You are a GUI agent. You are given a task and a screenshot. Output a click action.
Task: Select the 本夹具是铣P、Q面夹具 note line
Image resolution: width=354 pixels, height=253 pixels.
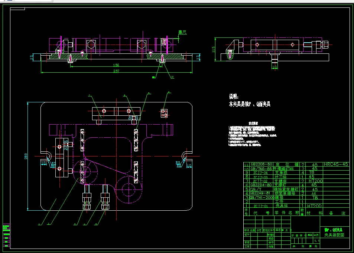[x=250, y=104]
